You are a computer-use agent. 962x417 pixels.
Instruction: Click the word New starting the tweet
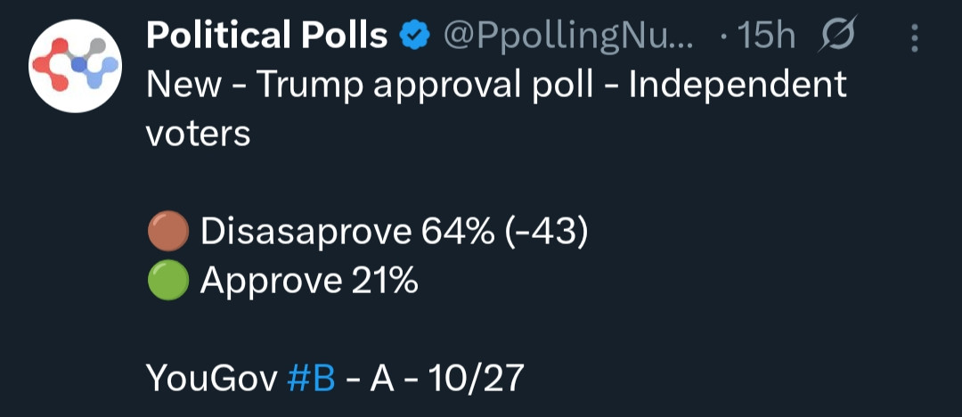(183, 86)
